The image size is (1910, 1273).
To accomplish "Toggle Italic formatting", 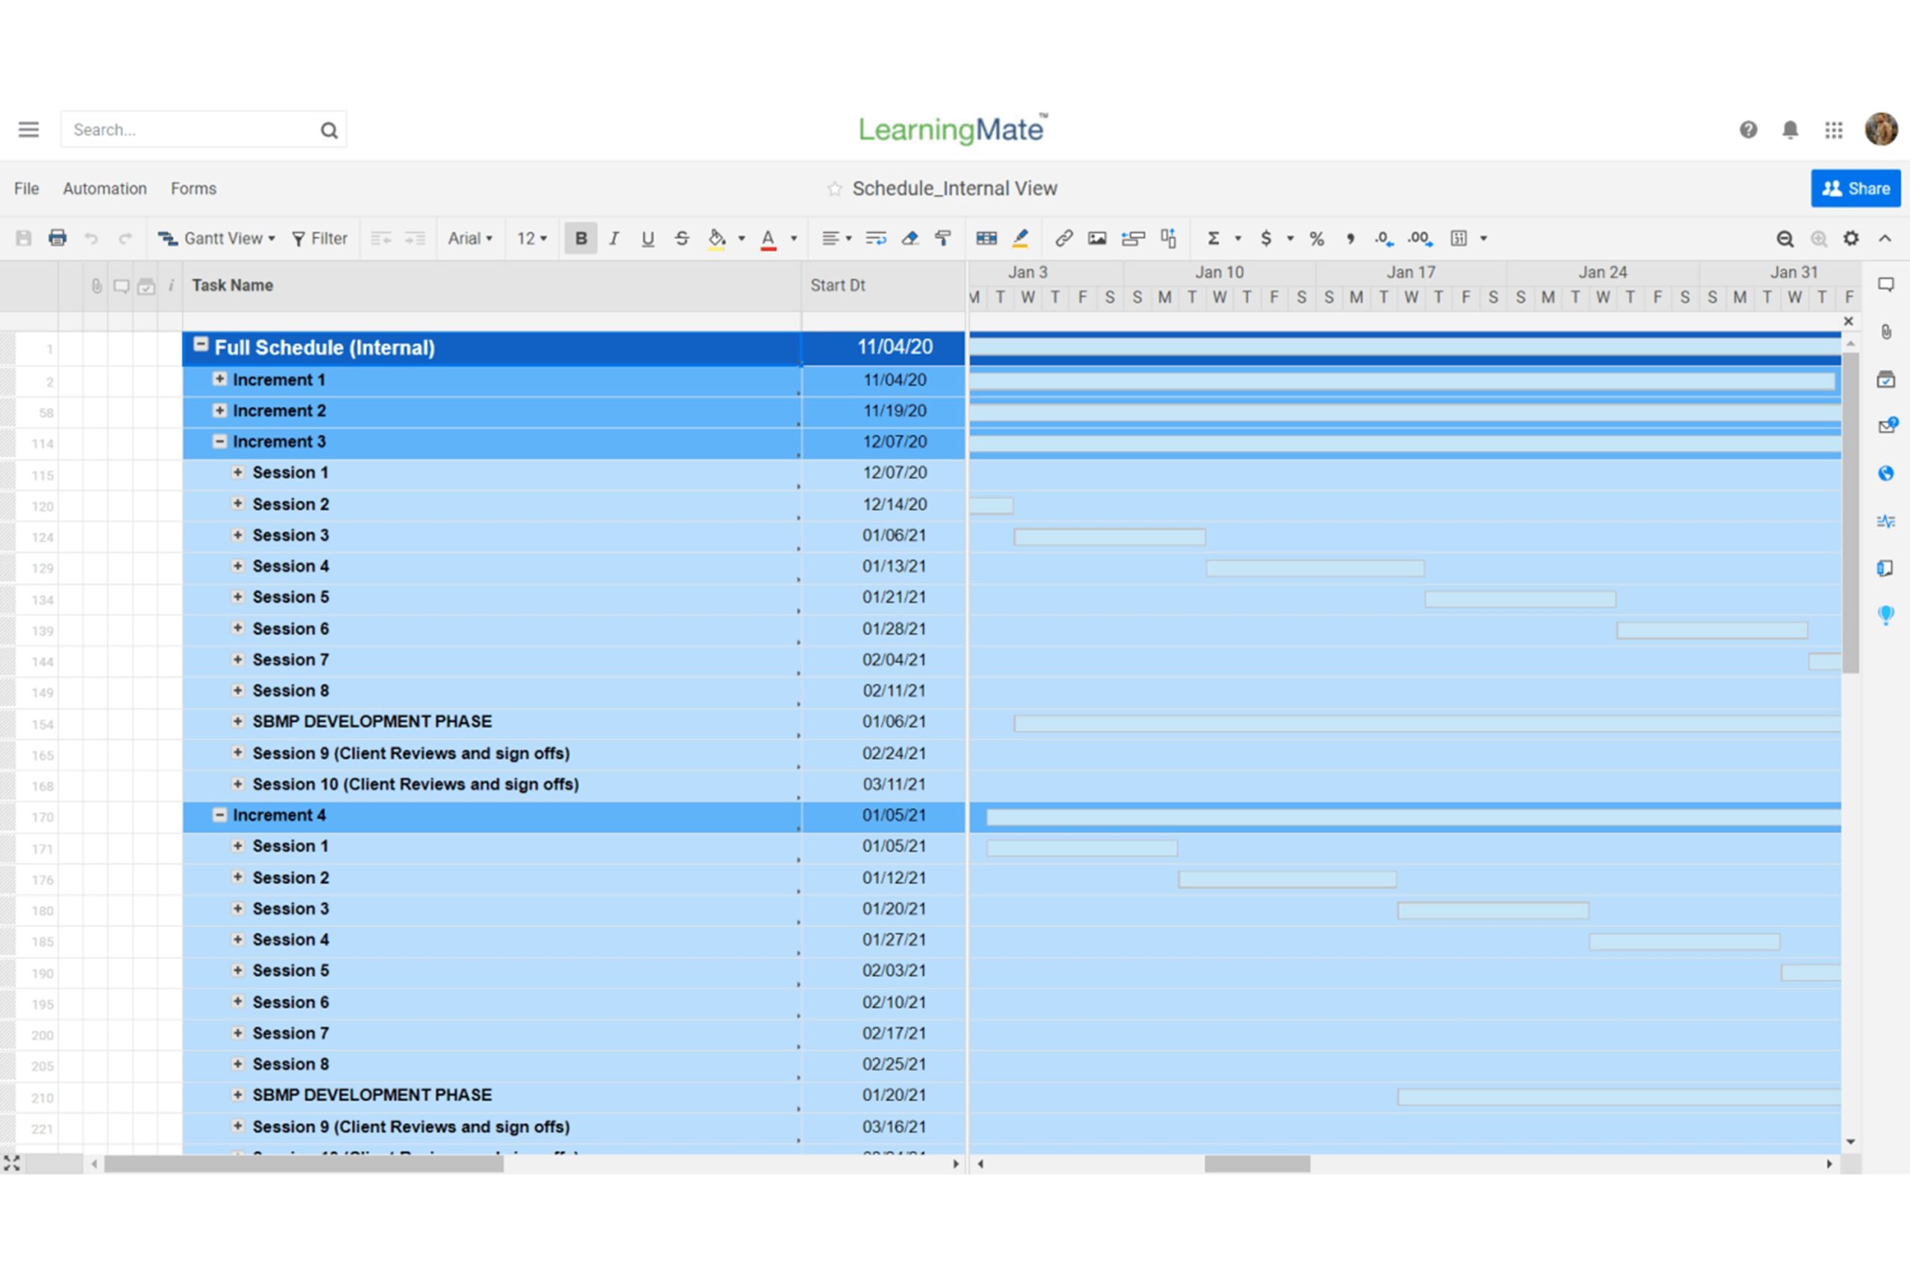I will coord(614,238).
